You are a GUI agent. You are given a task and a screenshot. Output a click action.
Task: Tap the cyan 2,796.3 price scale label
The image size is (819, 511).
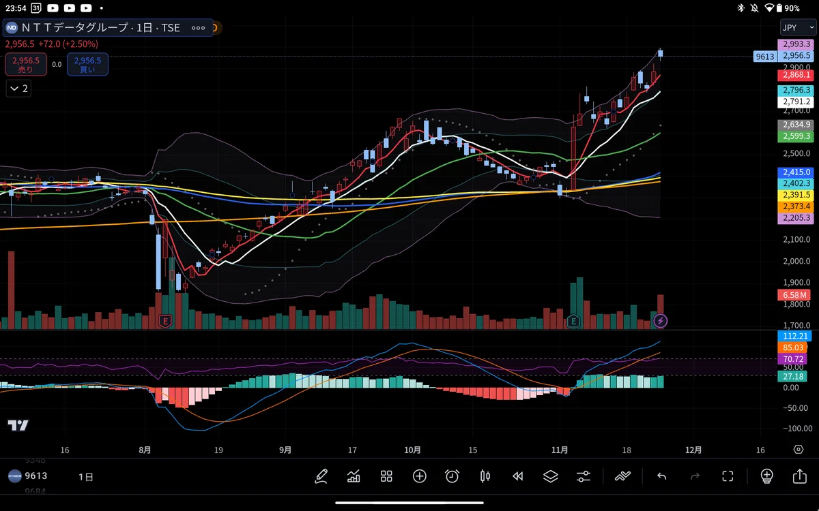pyautogui.click(x=796, y=91)
